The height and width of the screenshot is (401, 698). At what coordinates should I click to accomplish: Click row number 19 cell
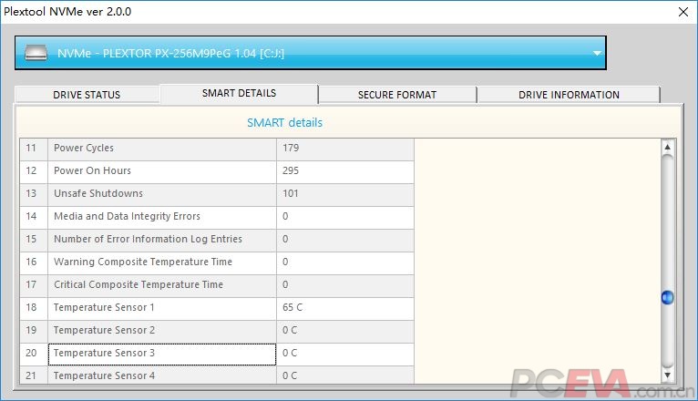pos(34,331)
